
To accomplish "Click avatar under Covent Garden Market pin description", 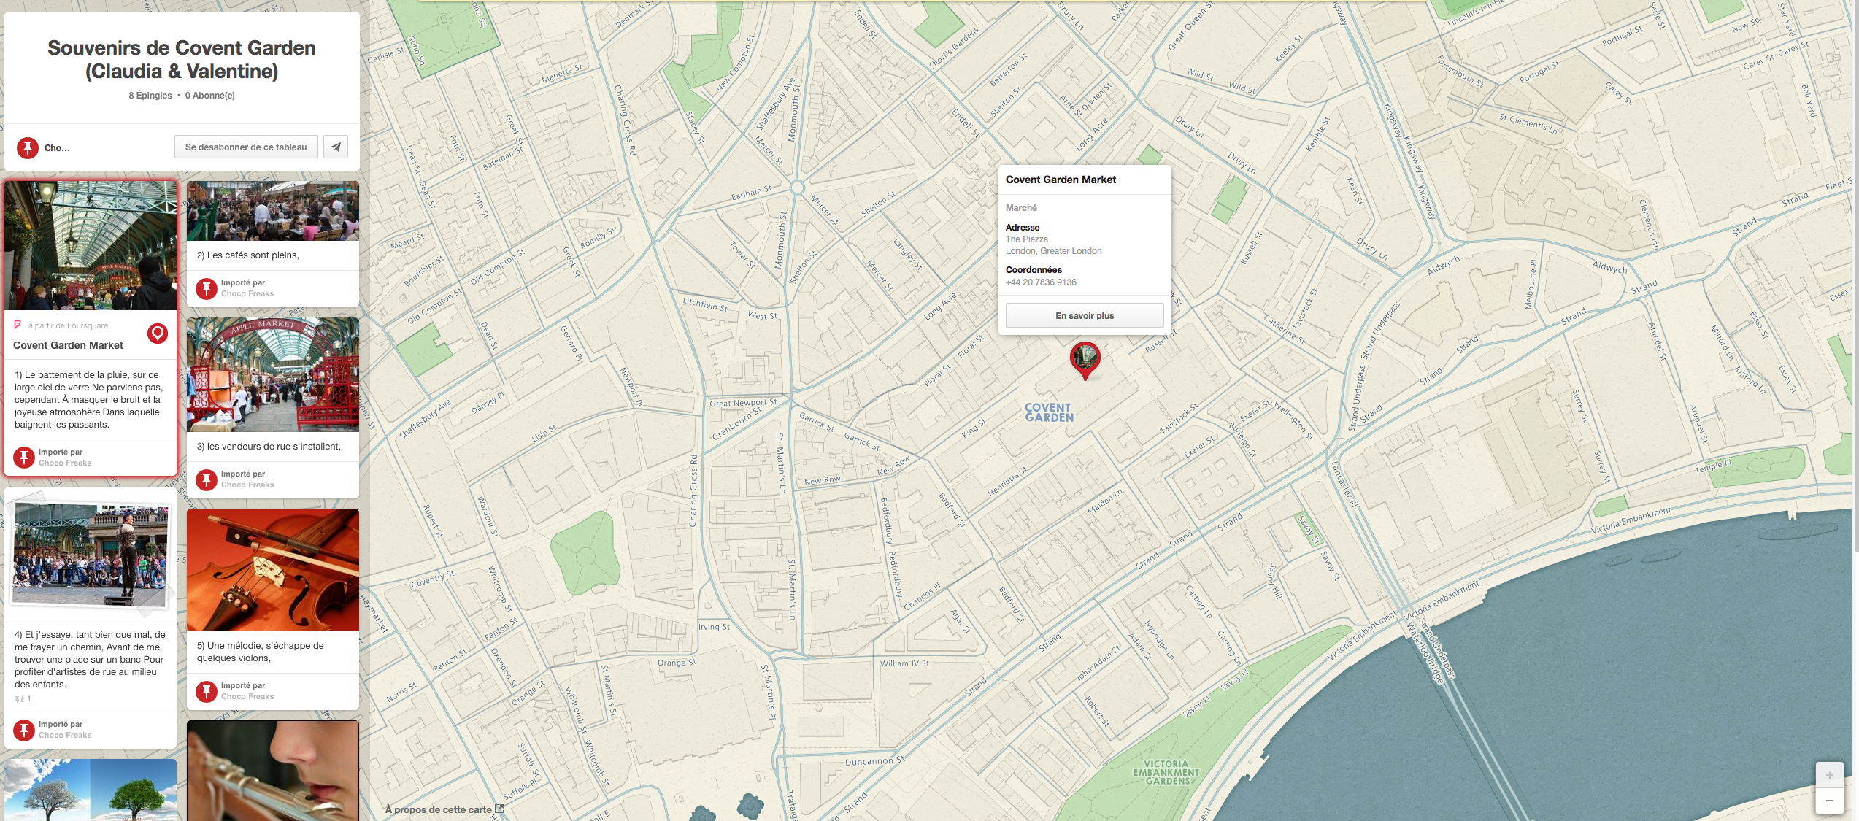I will [24, 458].
